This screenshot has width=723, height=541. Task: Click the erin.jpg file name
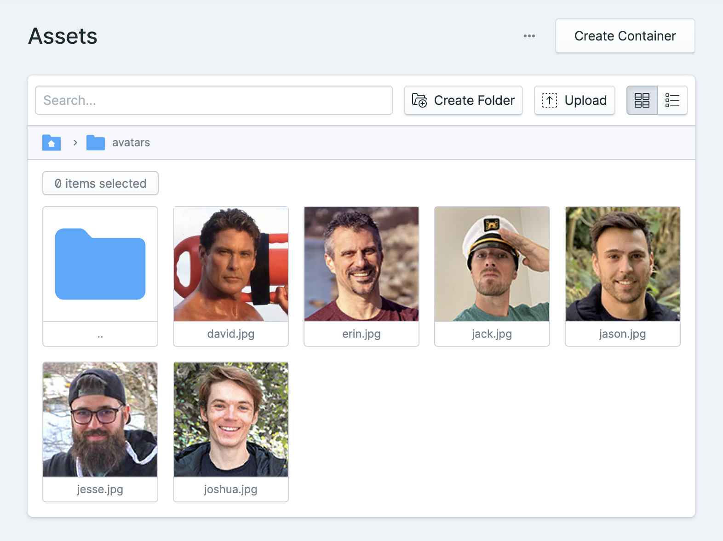[361, 334]
